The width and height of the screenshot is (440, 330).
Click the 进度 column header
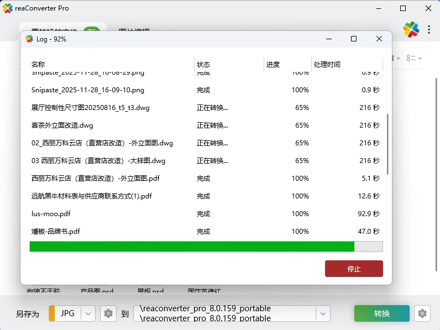273,64
